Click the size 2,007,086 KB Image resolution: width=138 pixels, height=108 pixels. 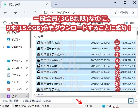128,72
